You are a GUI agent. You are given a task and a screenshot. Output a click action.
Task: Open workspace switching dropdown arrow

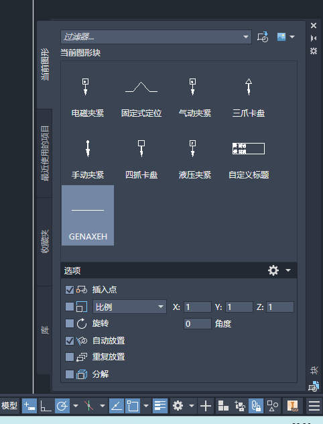[x=192, y=406]
